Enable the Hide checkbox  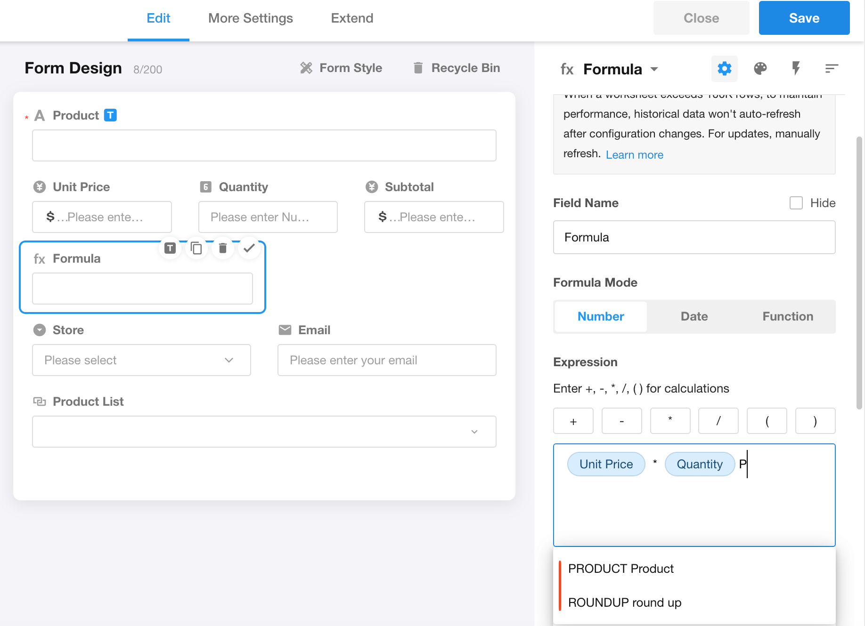tap(796, 203)
